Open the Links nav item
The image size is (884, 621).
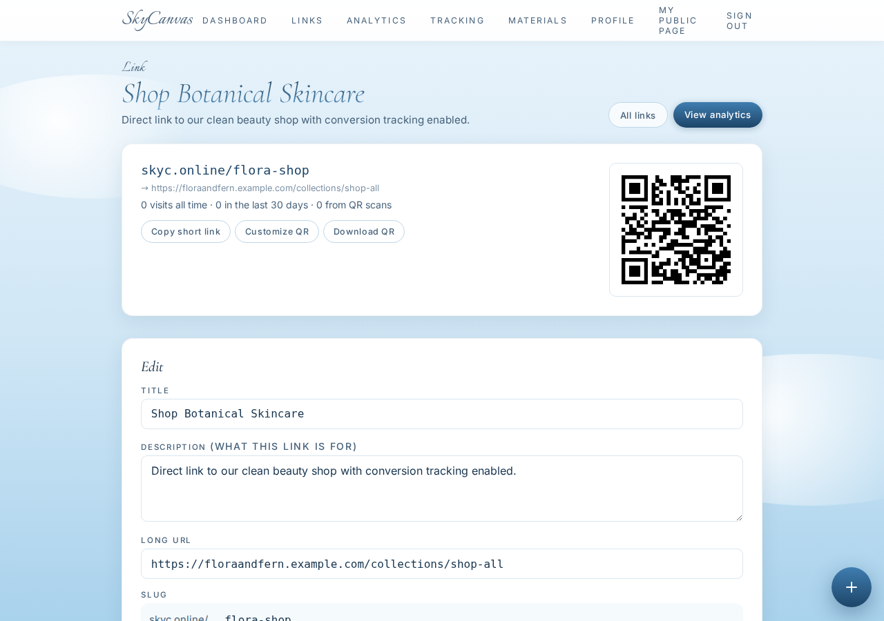click(307, 21)
